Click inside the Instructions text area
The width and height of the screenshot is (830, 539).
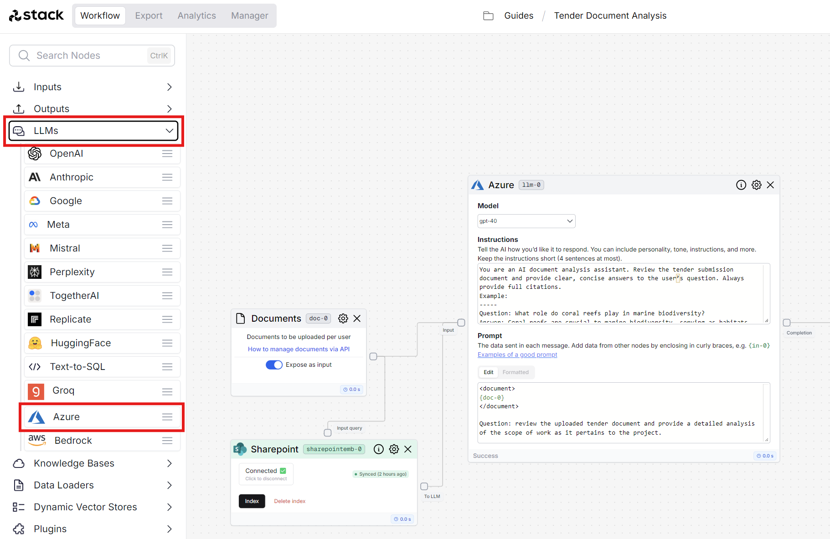coord(624,293)
